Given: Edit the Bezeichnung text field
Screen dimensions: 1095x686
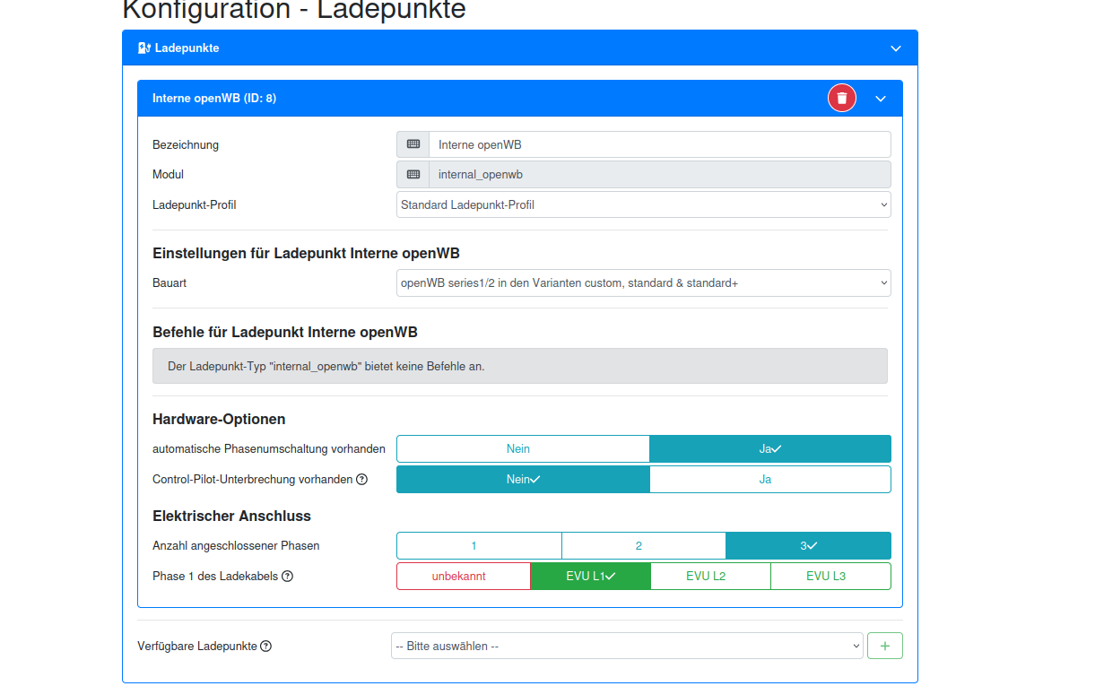Looking at the screenshot, I should 660,144.
